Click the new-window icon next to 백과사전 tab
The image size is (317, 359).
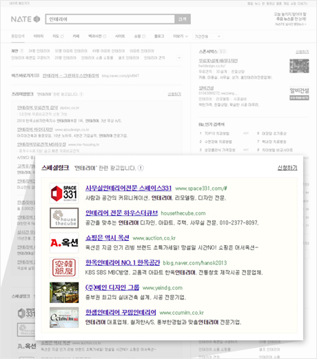point(105,37)
